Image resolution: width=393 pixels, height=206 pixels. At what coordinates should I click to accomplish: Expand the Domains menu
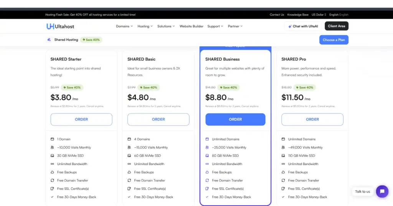coord(124,26)
